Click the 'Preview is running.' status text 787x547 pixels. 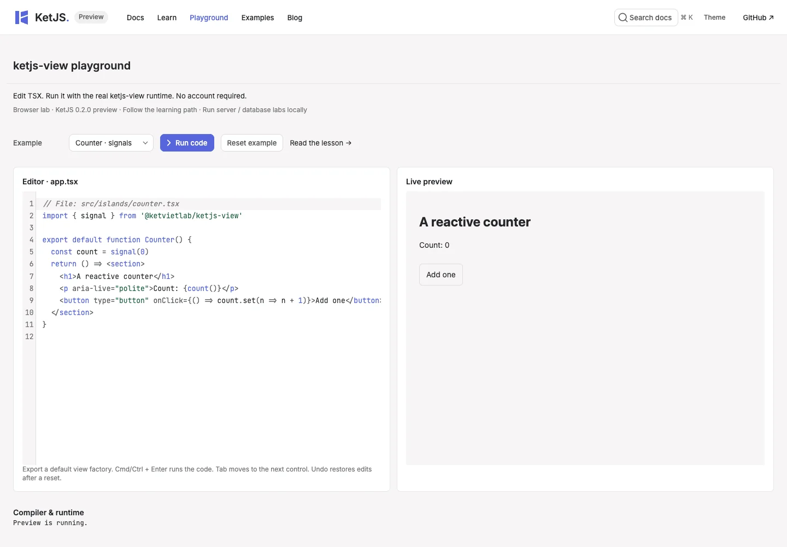click(x=50, y=523)
